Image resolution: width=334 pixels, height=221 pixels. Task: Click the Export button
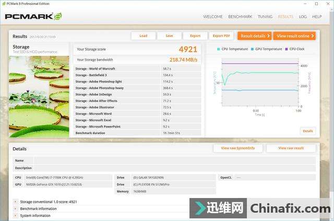[195, 36]
